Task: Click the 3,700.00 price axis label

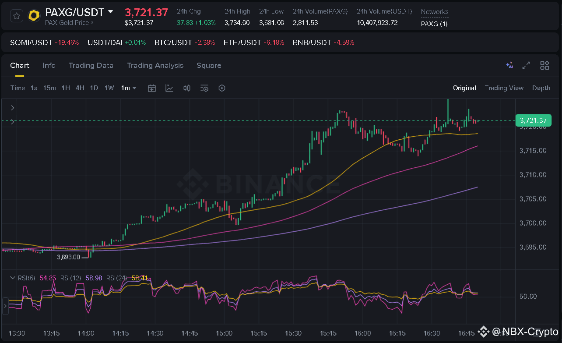Action: pyautogui.click(x=533, y=223)
